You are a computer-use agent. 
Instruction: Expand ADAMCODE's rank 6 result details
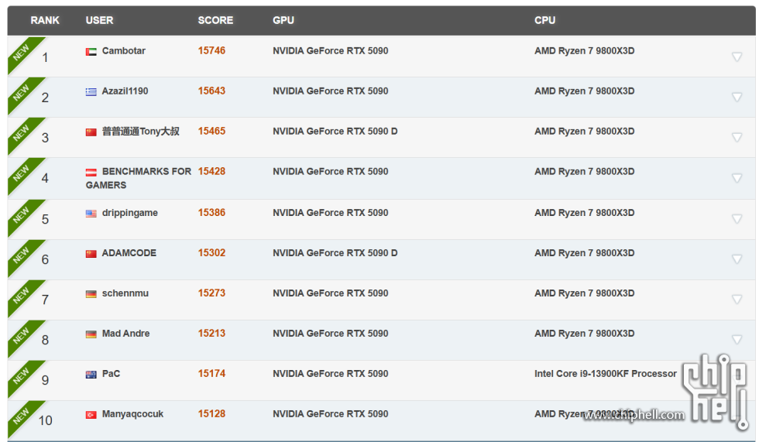[x=737, y=259]
